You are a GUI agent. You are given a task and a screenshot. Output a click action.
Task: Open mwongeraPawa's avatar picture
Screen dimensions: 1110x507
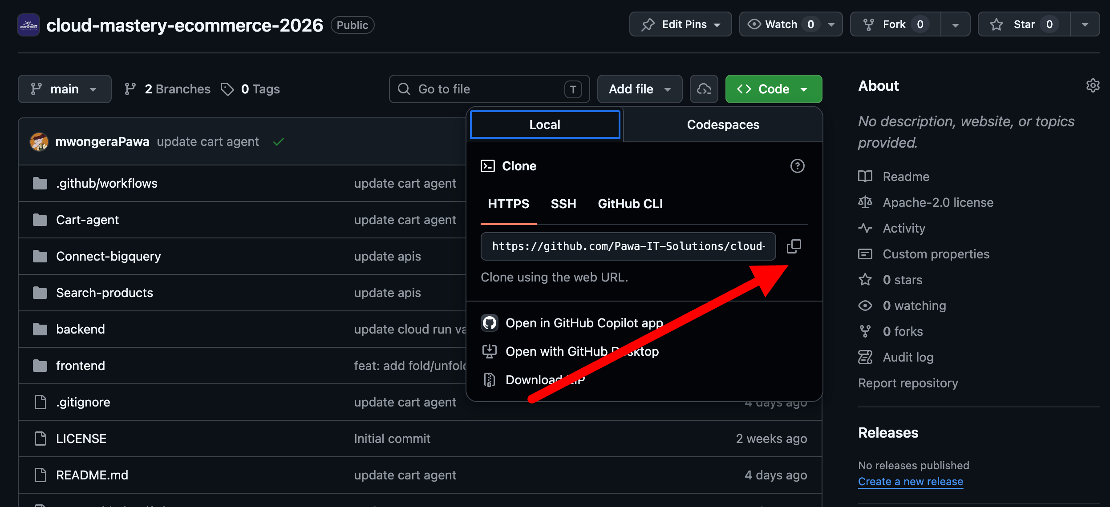click(39, 141)
